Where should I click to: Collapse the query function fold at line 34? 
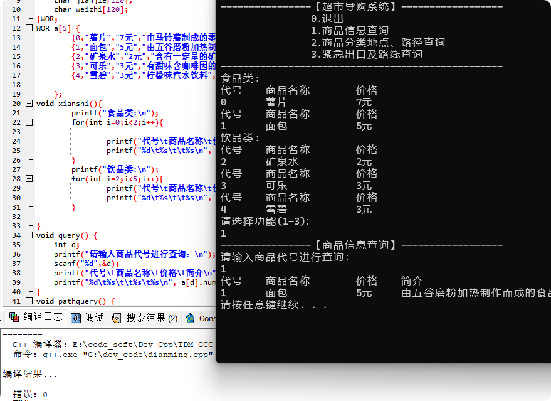click(x=29, y=235)
